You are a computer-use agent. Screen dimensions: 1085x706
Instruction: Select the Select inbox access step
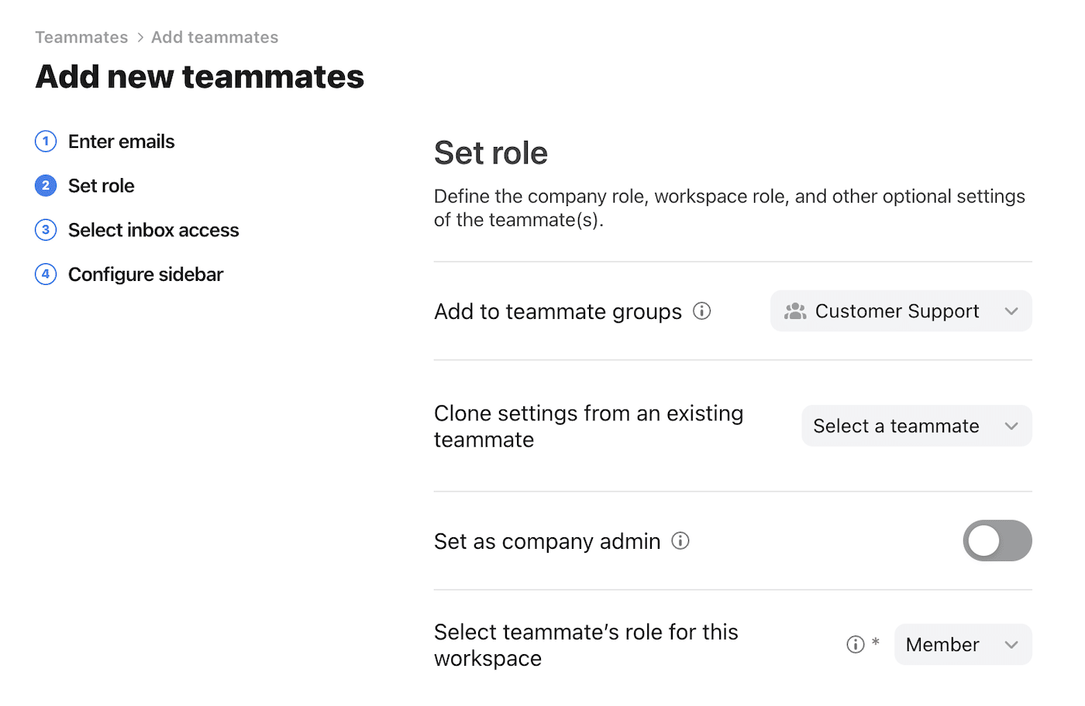[153, 229]
